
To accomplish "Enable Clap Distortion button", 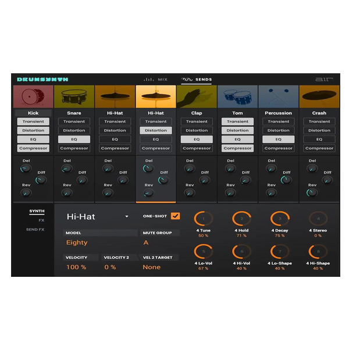I will point(197,130).
